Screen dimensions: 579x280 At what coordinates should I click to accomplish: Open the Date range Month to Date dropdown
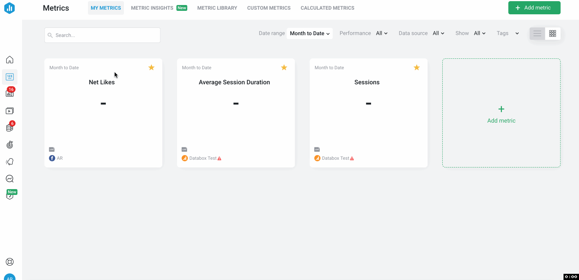(309, 33)
